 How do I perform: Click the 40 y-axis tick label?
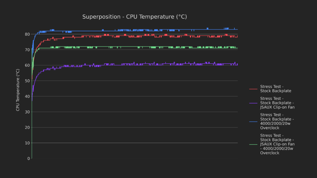pyautogui.click(x=28, y=96)
